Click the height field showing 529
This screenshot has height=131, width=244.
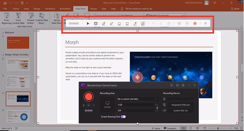coord(135,110)
